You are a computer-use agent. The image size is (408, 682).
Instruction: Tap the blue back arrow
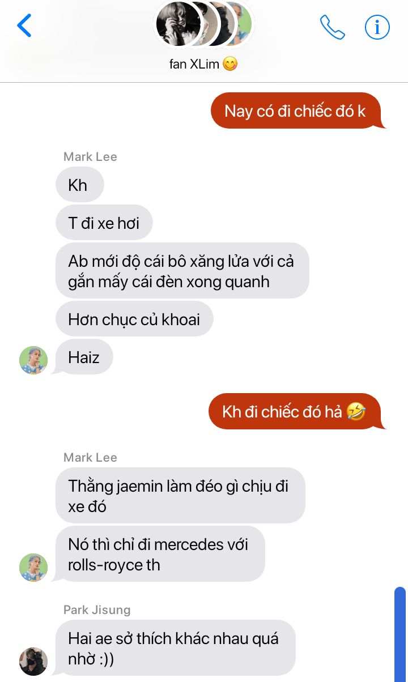point(24,26)
